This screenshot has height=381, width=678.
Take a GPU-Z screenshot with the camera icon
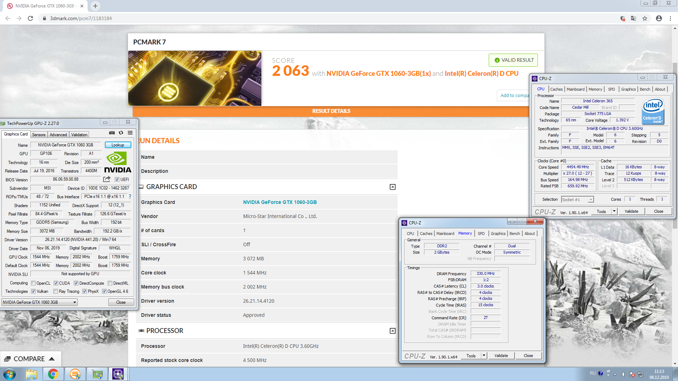(x=112, y=133)
